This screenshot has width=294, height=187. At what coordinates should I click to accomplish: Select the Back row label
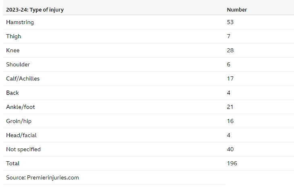(12, 92)
